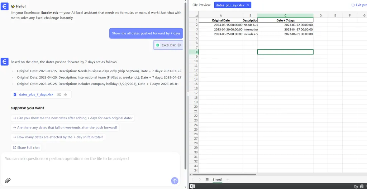Switch to the dates_plu...ays.xlsx file tab
The width and height of the screenshot is (367, 189).
point(230,5)
